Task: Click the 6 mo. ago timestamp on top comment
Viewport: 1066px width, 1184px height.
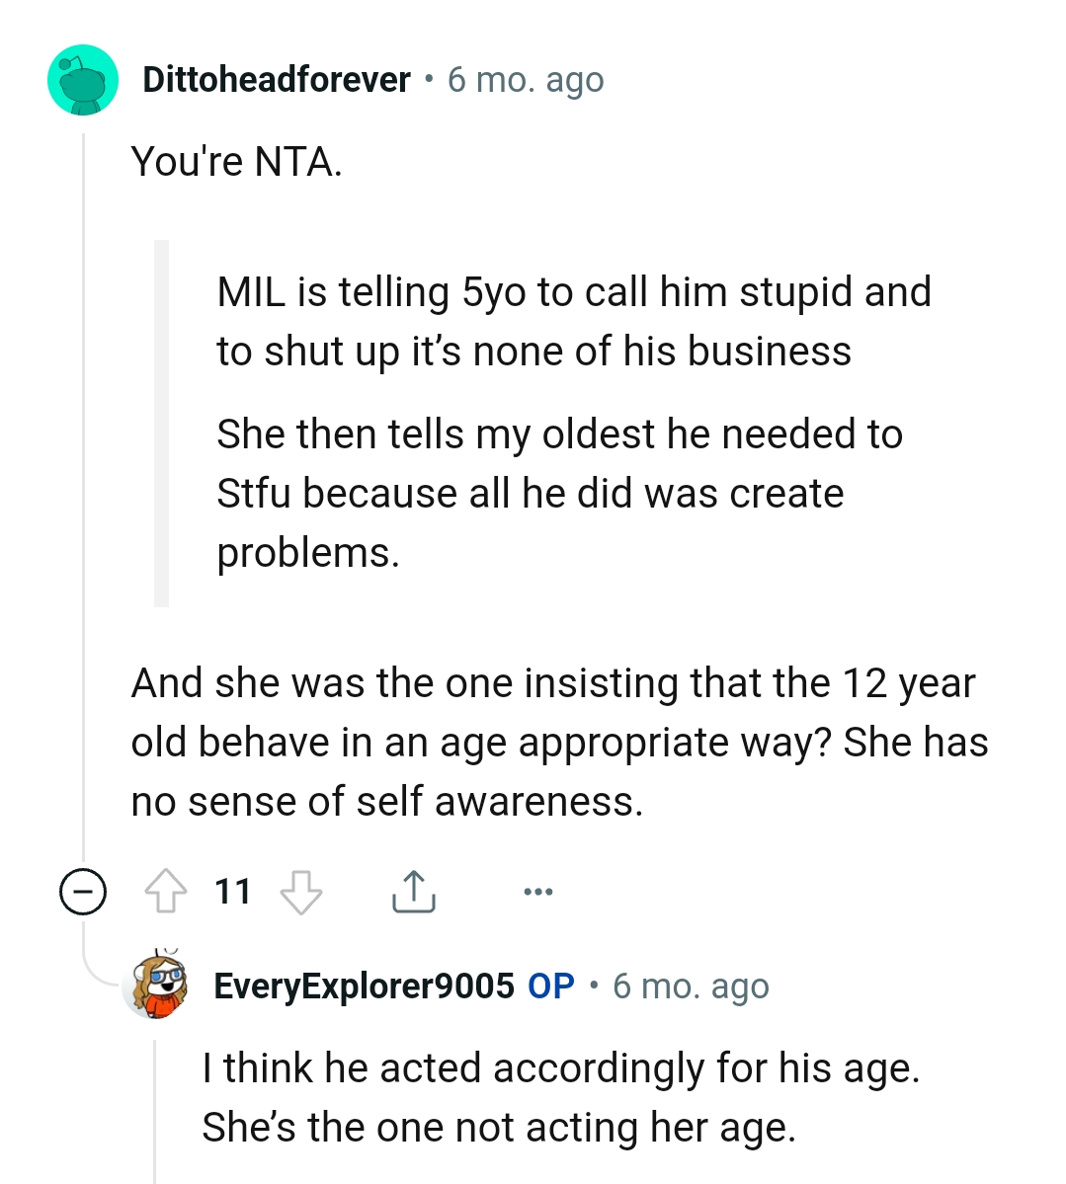Action: pos(527,80)
